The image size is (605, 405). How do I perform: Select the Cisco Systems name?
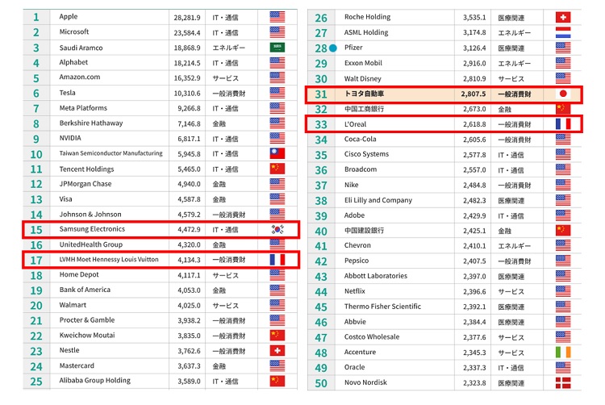[x=366, y=154]
